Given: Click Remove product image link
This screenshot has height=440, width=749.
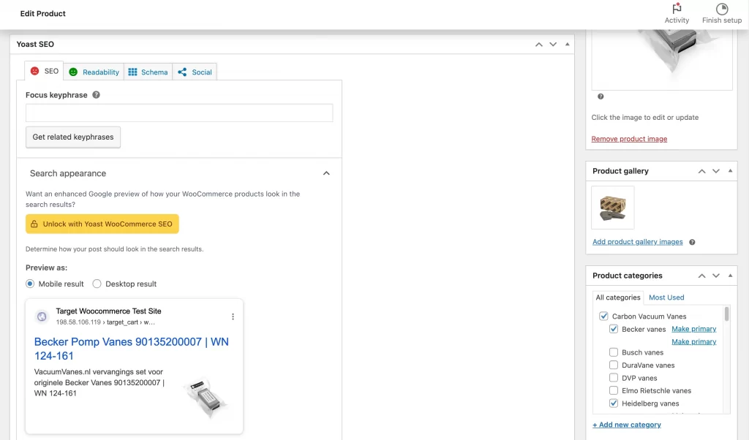Looking at the screenshot, I should click(x=629, y=139).
